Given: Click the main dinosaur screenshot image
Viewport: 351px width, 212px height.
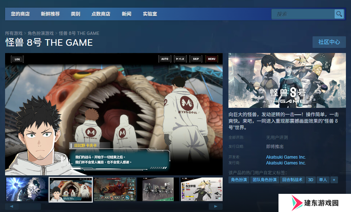Looking at the screenshot, I should pyautogui.click(x=114, y=114).
